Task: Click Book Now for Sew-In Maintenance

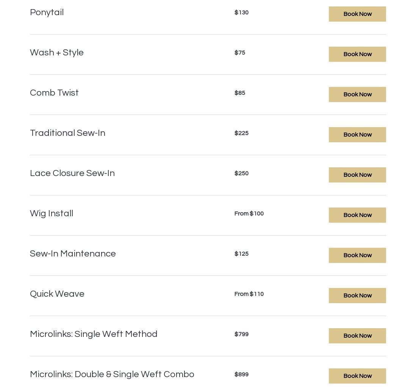Action: [357, 255]
